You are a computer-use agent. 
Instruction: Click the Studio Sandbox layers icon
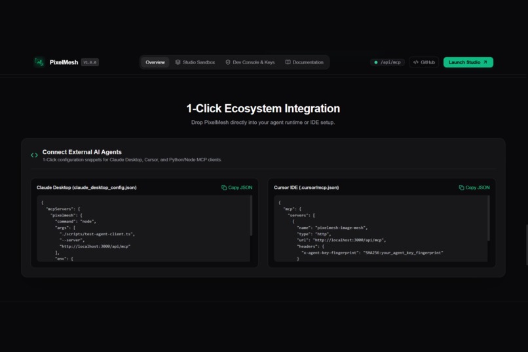tap(178, 62)
